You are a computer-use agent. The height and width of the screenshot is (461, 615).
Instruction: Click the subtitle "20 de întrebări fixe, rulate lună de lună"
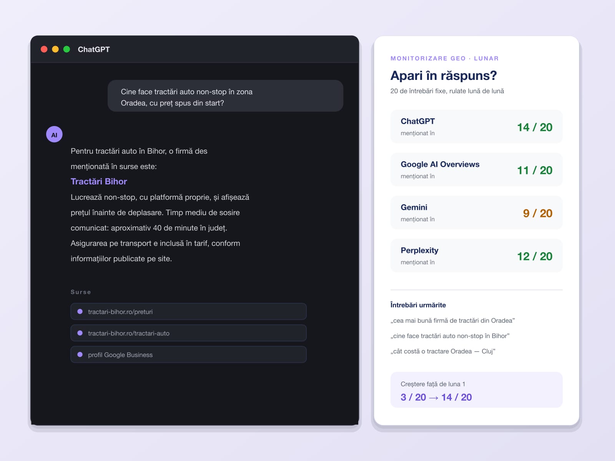(x=447, y=91)
